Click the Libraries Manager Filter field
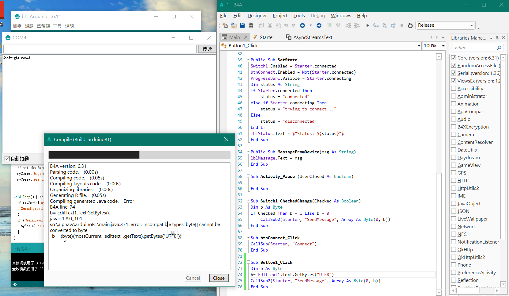The height and width of the screenshot is (296, 509). [x=475, y=48]
